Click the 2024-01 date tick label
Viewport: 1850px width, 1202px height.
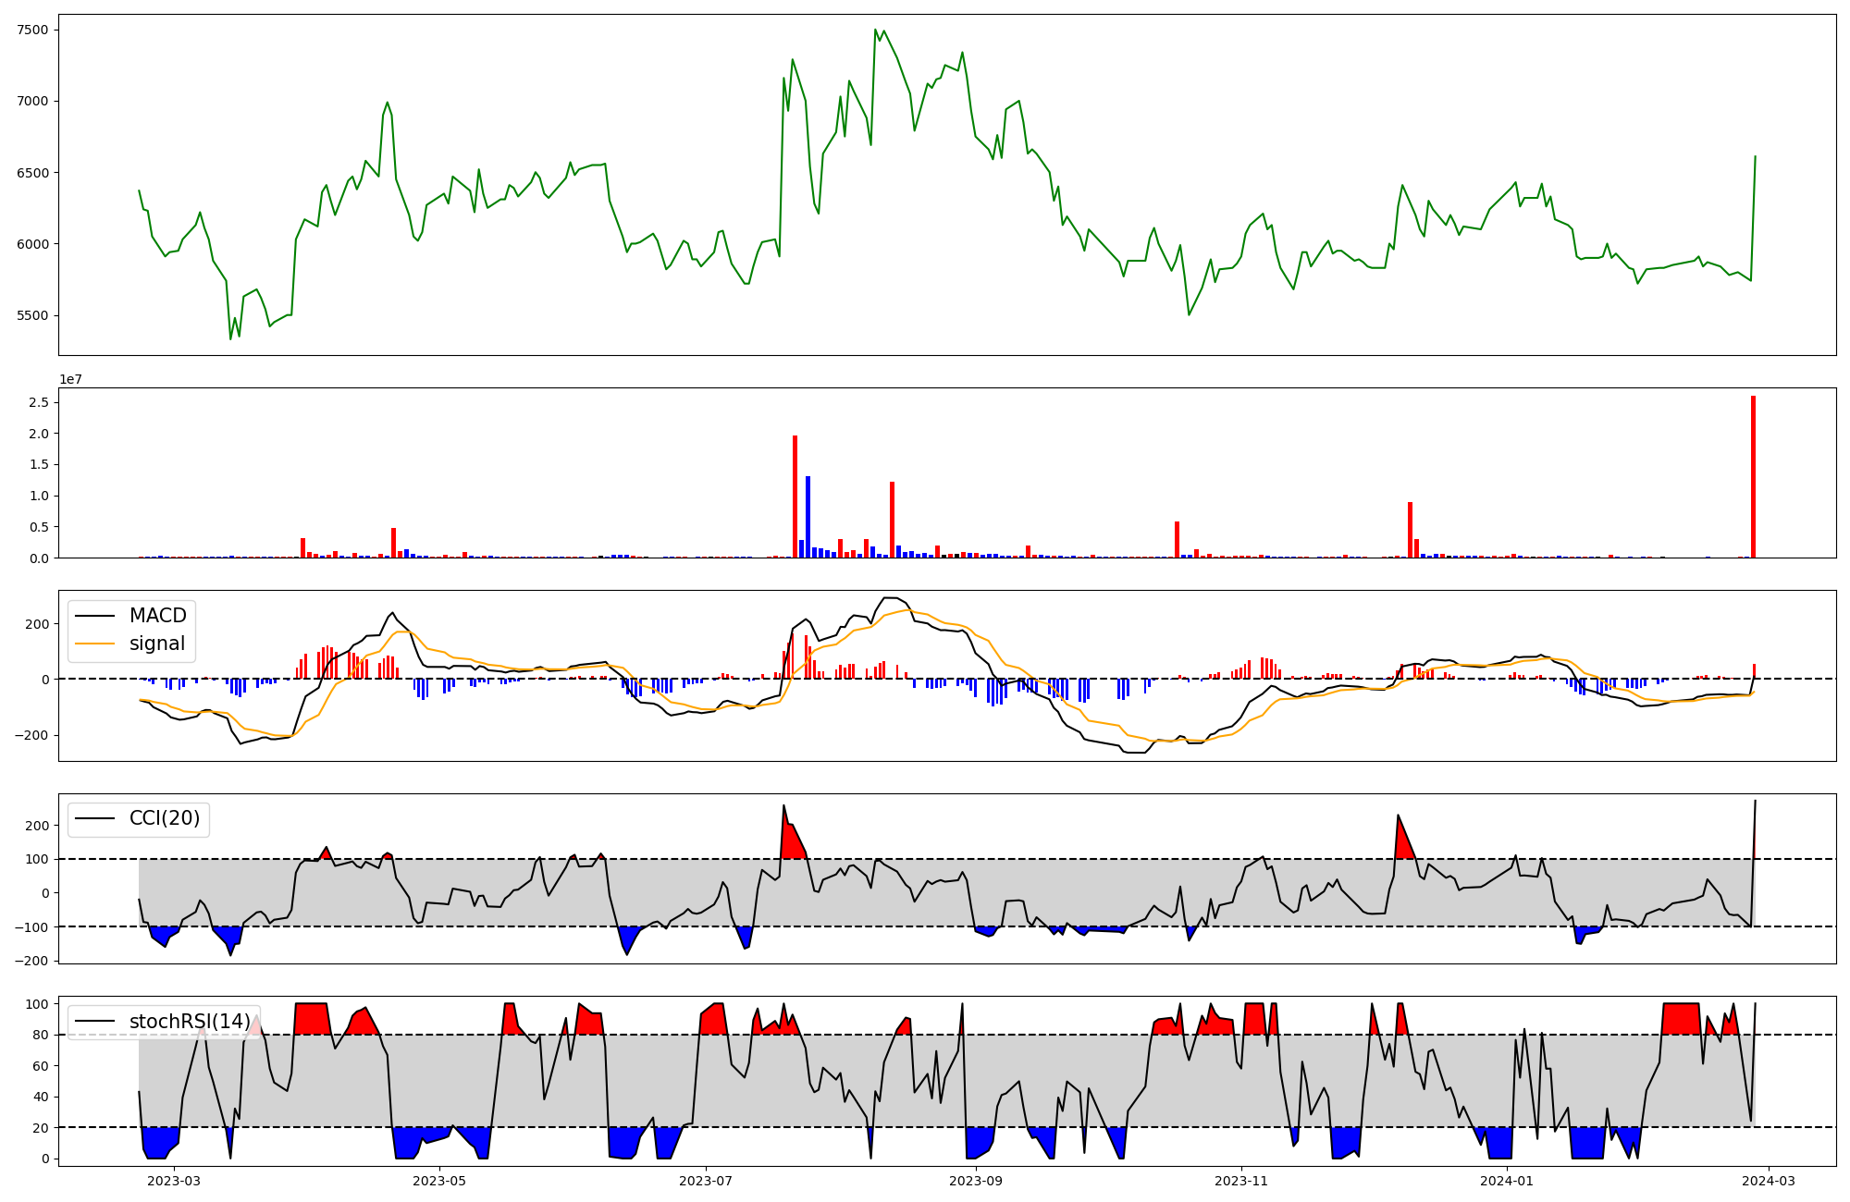pyautogui.click(x=1508, y=1181)
